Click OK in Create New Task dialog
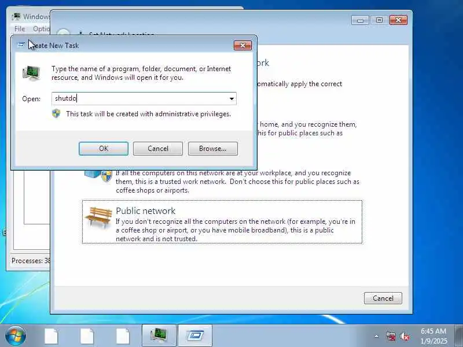463x347 pixels. (104, 149)
